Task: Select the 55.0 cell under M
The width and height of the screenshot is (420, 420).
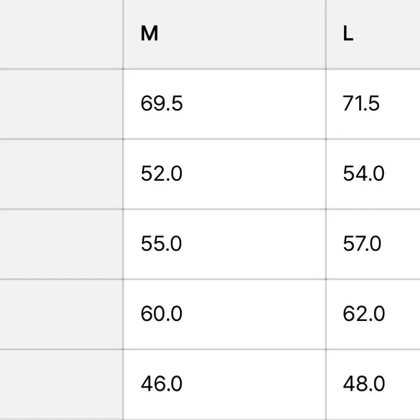Action: click(x=162, y=244)
